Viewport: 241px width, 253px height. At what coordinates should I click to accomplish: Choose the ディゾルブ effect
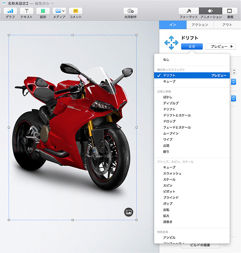tap(192, 103)
